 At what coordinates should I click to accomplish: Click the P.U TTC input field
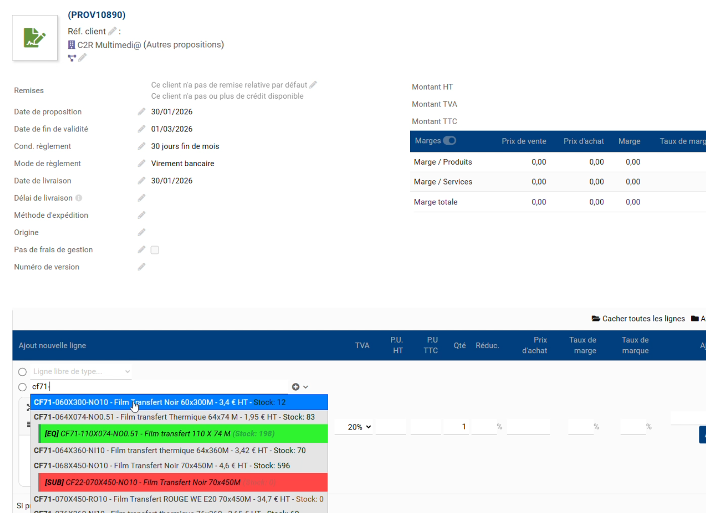pyautogui.click(x=425, y=427)
